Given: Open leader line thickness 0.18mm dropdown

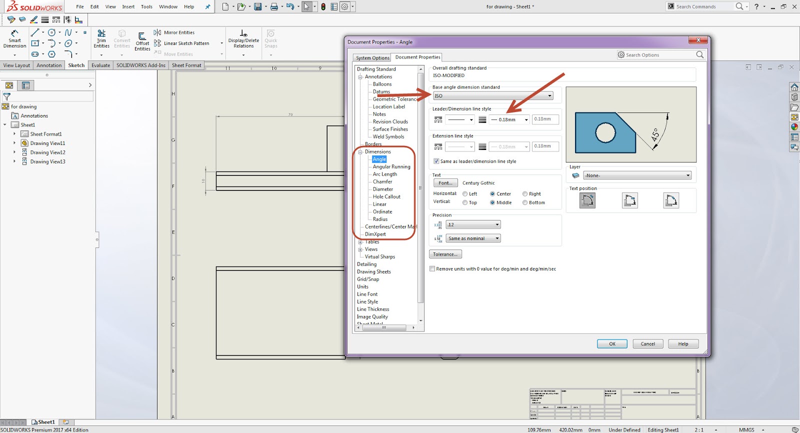Looking at the screenshot, I should point(509,120).
